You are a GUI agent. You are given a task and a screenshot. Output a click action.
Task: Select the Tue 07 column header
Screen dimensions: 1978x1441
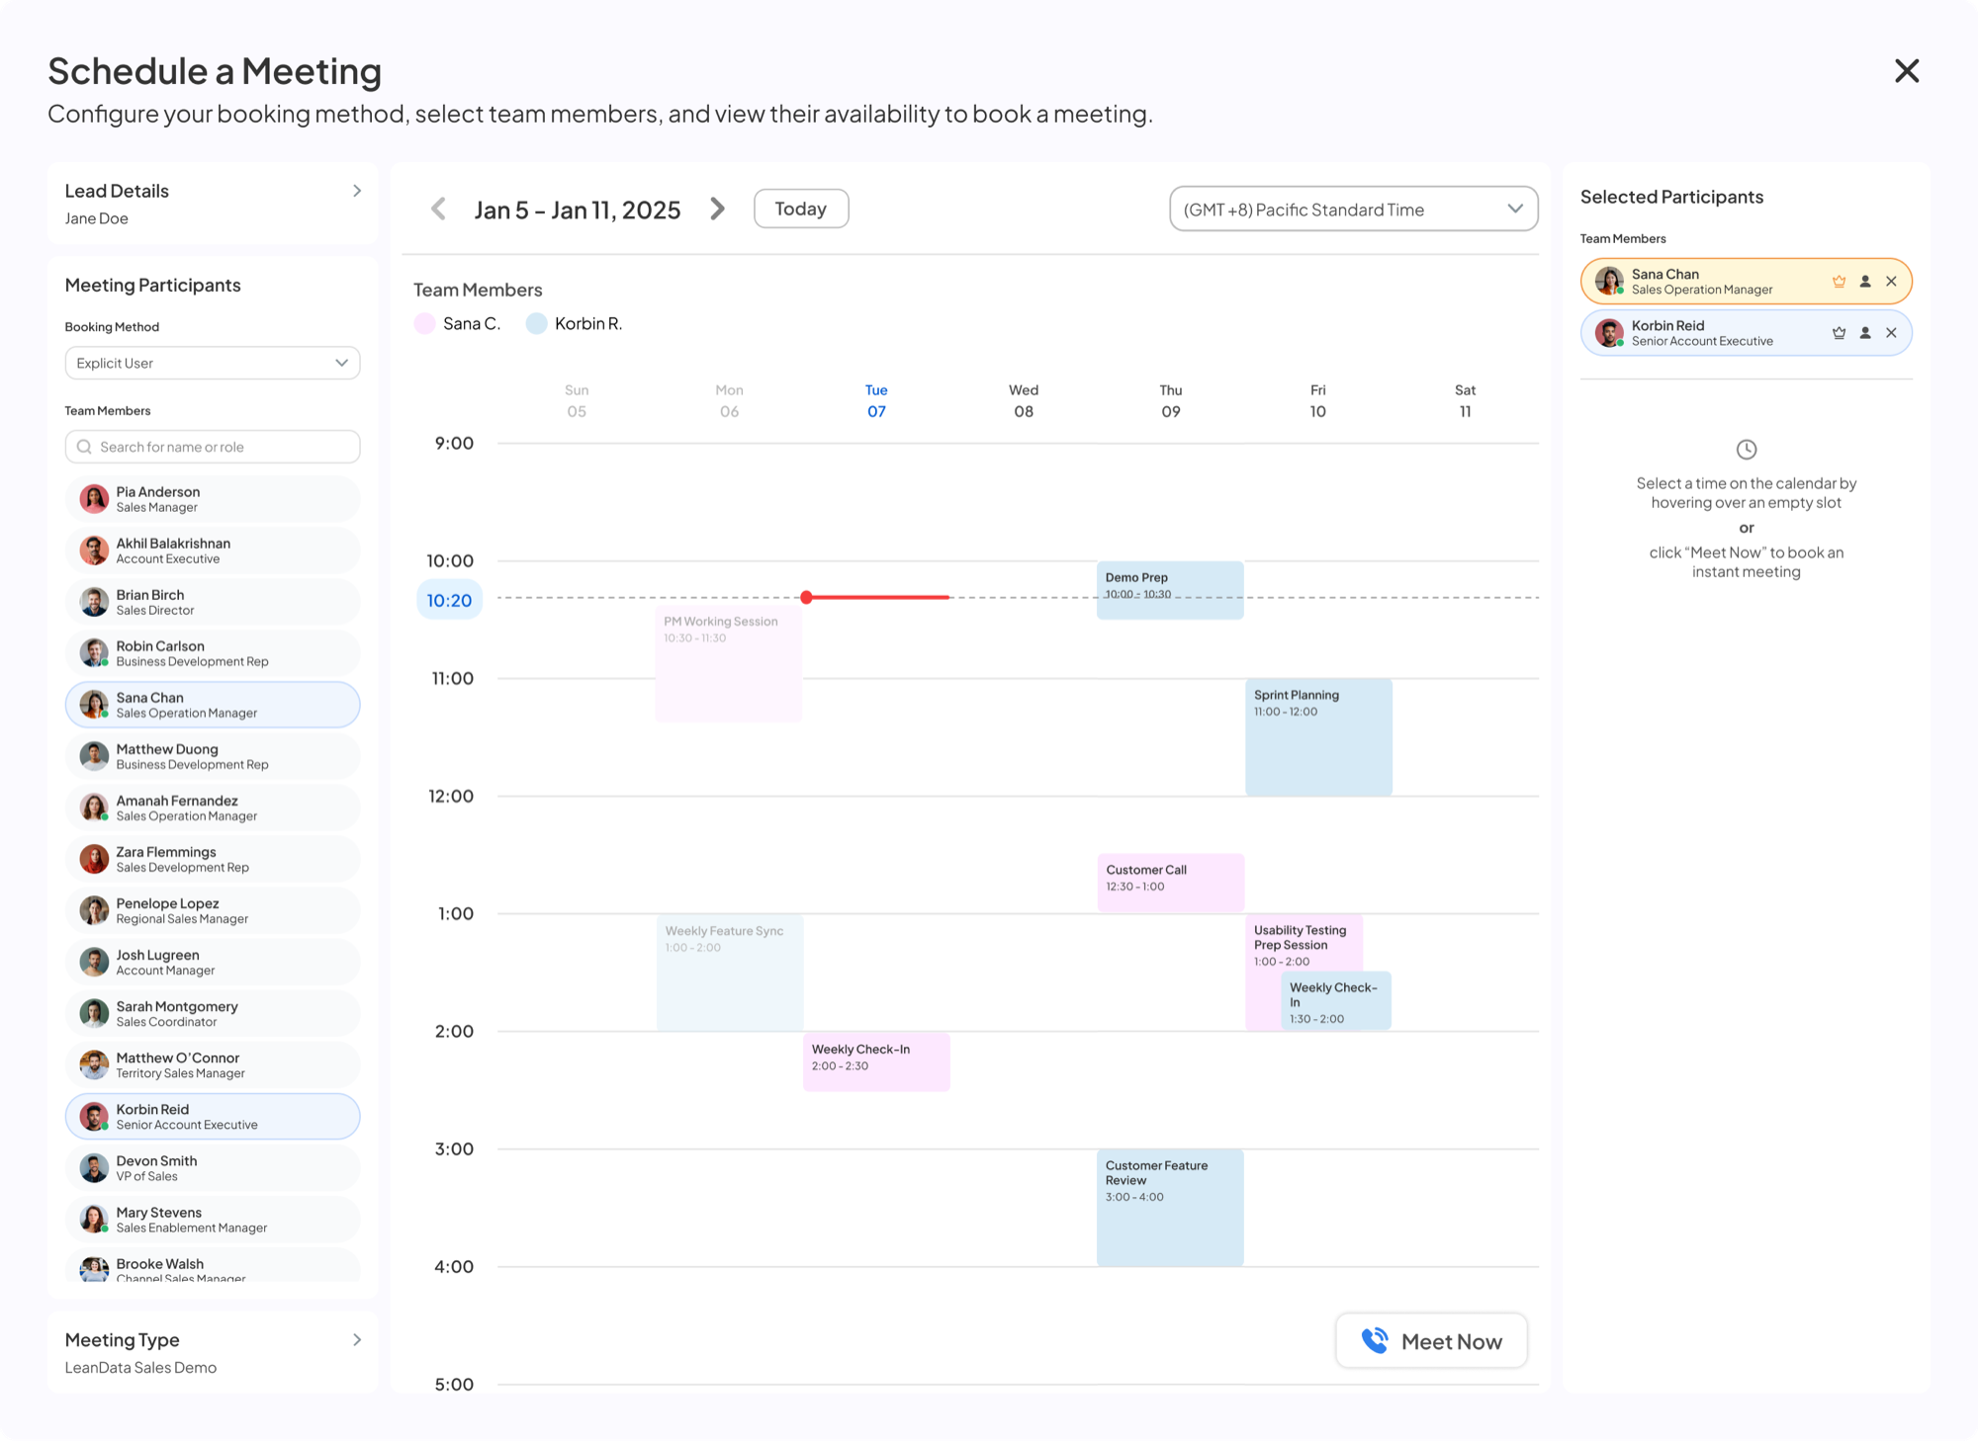[876, 400]
